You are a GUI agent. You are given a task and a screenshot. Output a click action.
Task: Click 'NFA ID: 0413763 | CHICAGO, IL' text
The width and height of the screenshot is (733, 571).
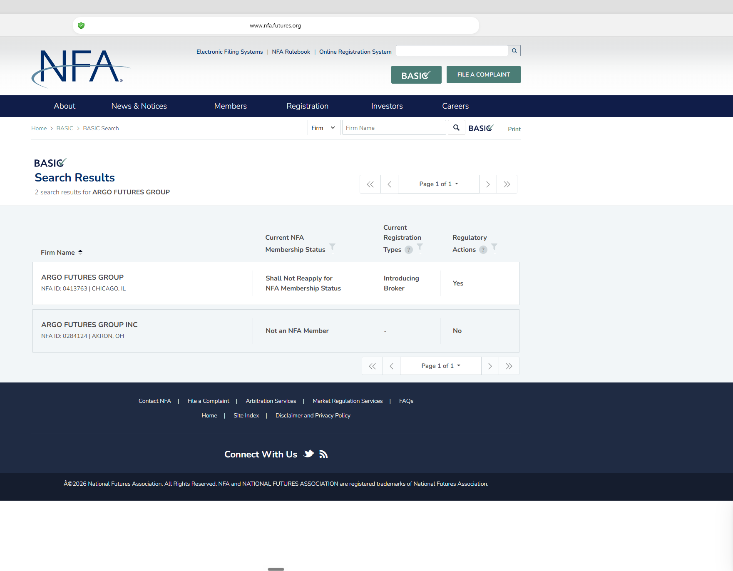click(x=83, y=288)
